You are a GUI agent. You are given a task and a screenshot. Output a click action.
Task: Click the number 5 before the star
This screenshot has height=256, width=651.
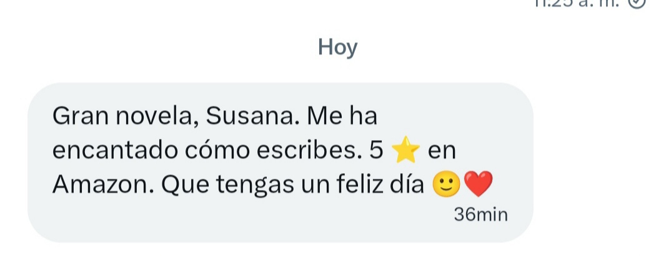coord(376,151)
